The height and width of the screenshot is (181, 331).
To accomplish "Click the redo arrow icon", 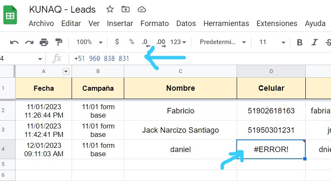I will (29, 42).
